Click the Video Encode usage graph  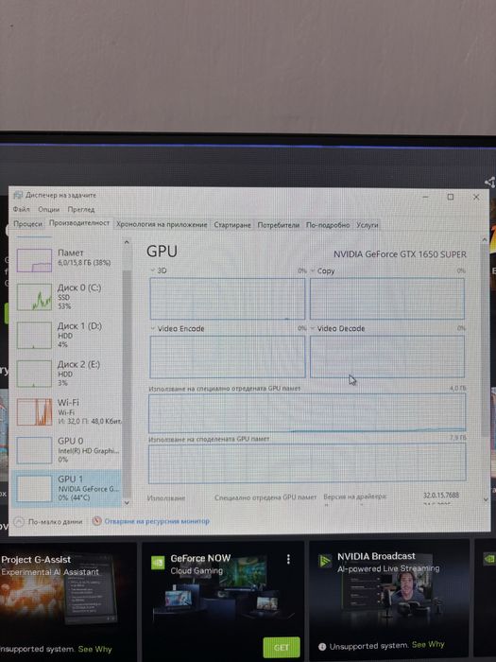(228, 357)
